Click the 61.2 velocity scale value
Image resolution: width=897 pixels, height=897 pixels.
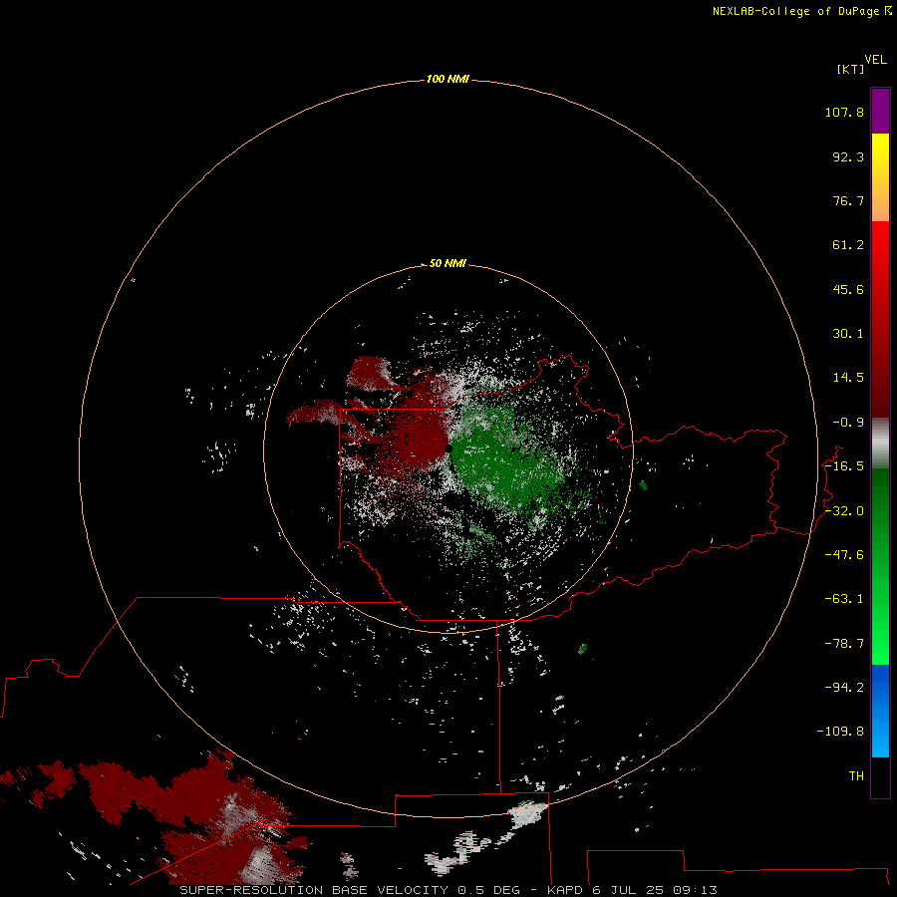pyautogui.click(x=848, y=245)
